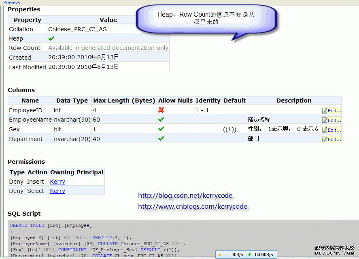Open Kerry link in Deny Select row
Viewport: 359px width, 259px height.
pos(57,191)
